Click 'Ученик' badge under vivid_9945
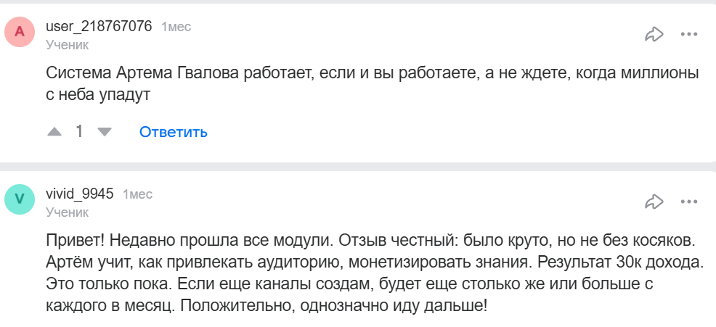716x327 pixels. (x=67, y=212)
